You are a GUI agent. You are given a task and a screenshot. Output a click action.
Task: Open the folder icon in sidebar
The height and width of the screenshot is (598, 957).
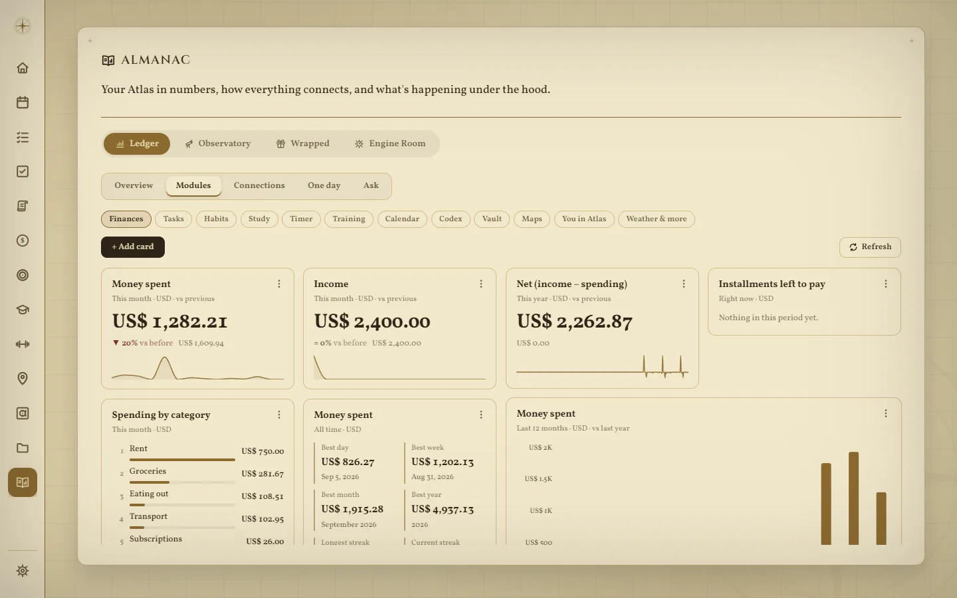click(23, 448)
